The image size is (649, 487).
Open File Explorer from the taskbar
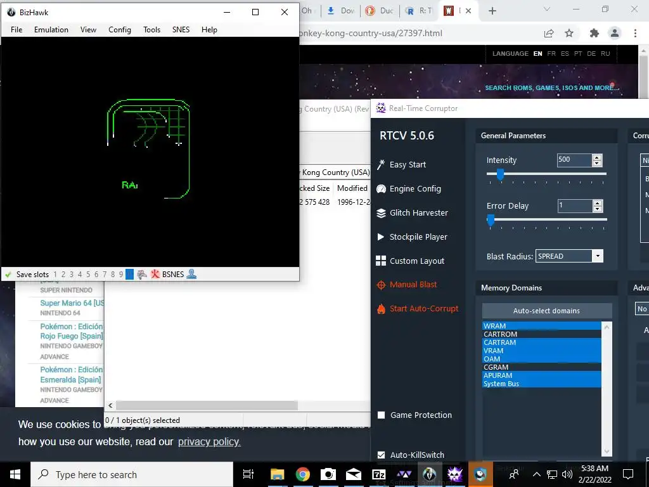tap(277, 474)
